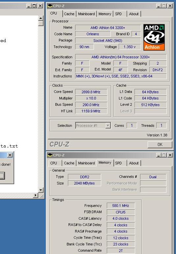176x254 pixels.
Task: Click the memory Frequency value '580.1 MHz'
Action: coord(121,206)
